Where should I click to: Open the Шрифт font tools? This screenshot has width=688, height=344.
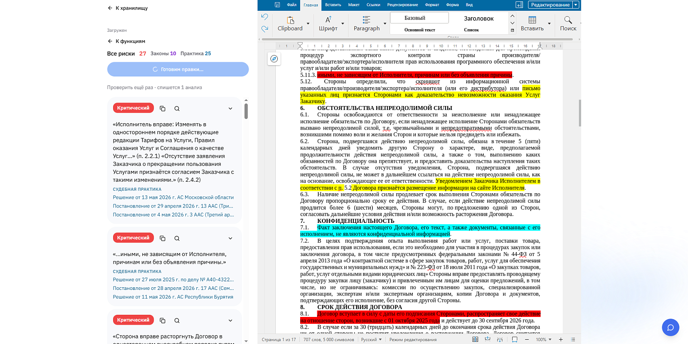(328, 24)
